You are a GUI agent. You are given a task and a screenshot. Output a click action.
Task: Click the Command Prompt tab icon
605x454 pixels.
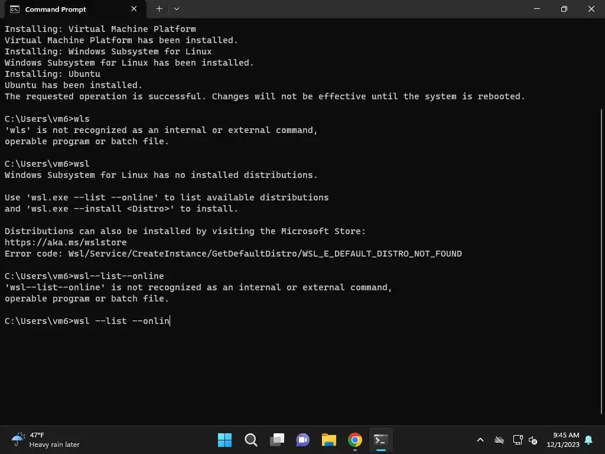[x=15, y=9]
